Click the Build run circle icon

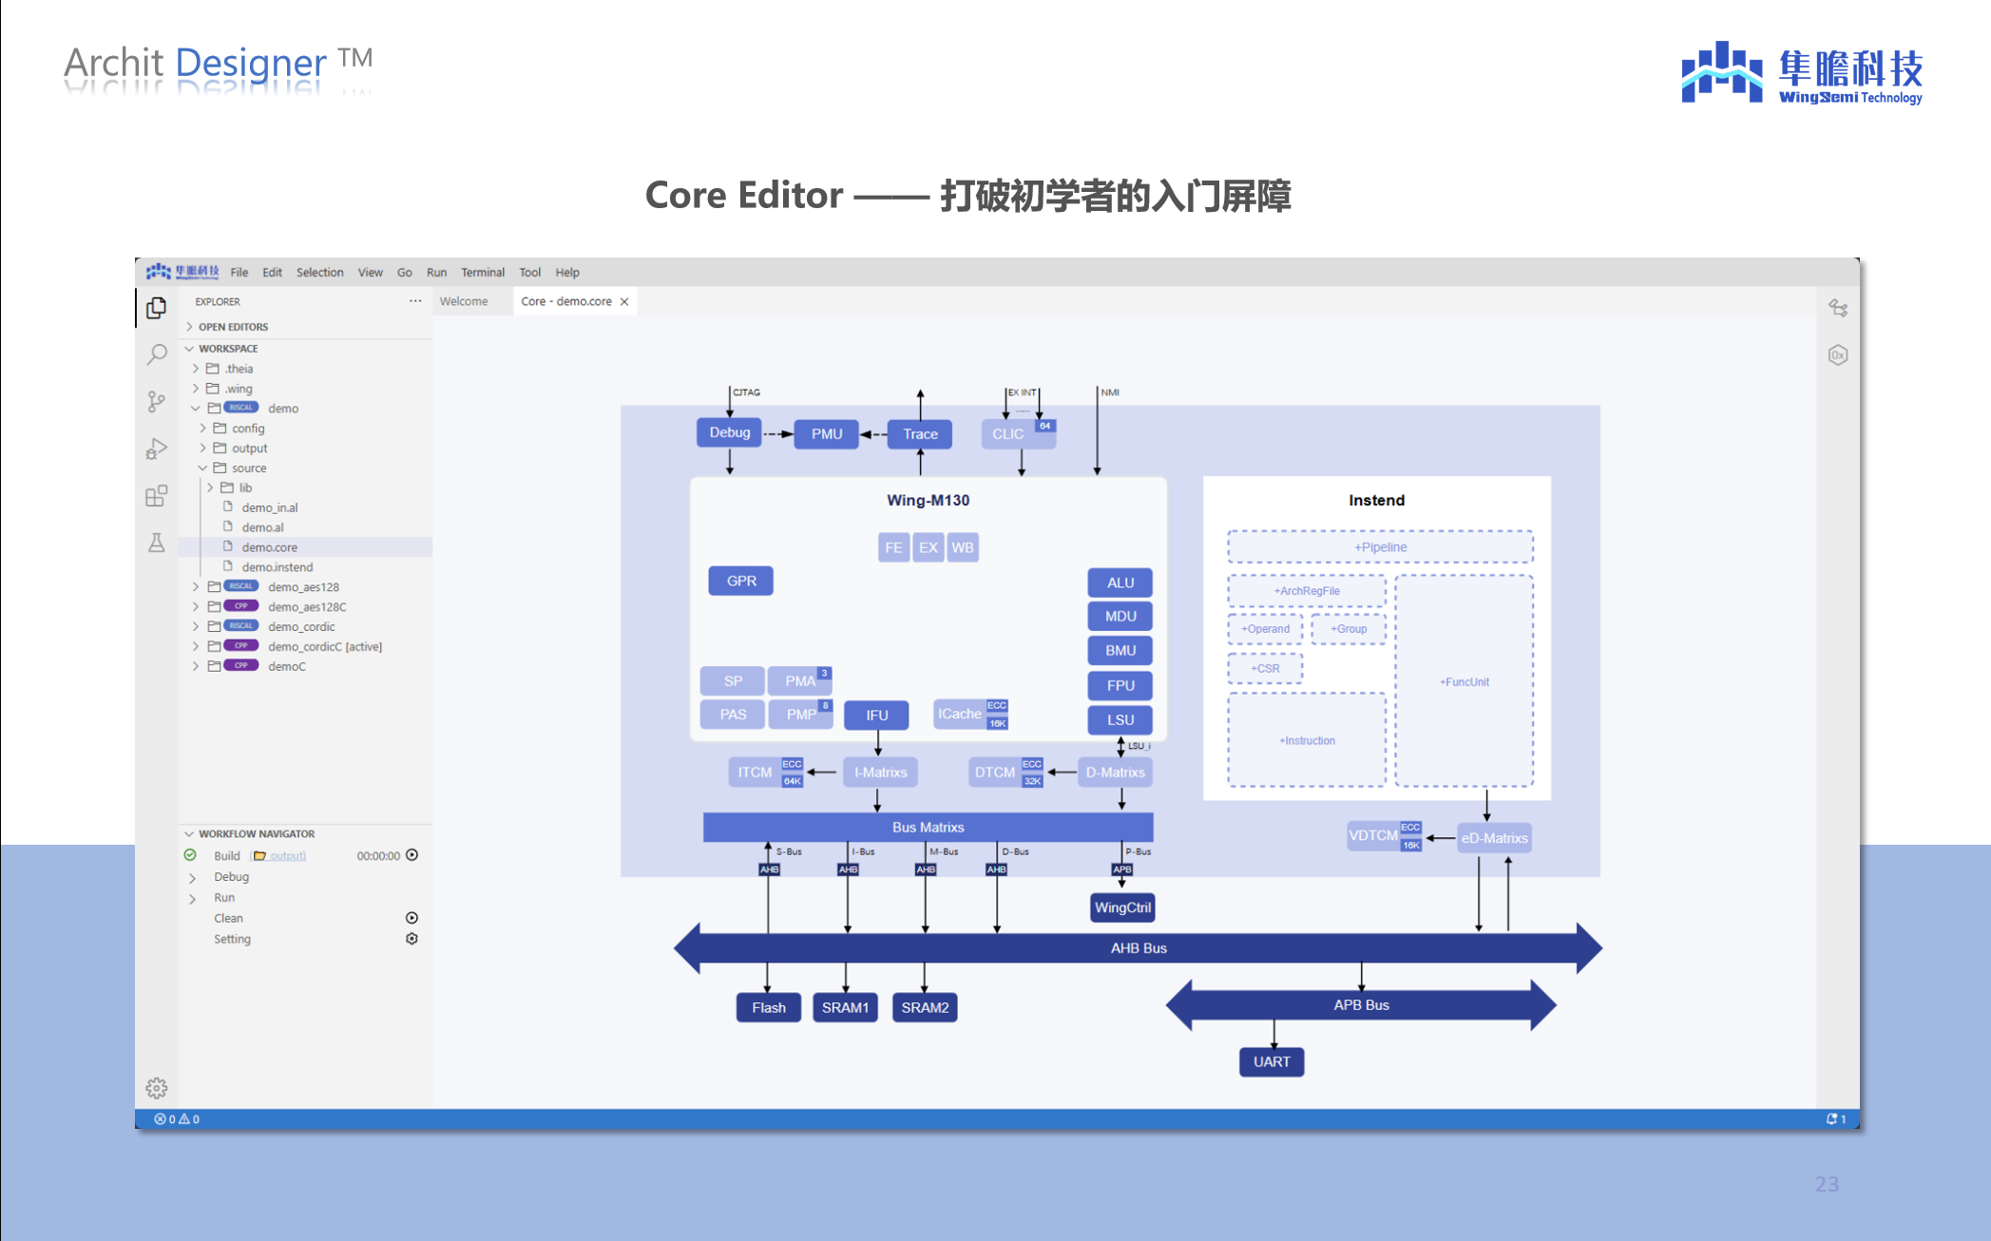click(x=412, y=855)
